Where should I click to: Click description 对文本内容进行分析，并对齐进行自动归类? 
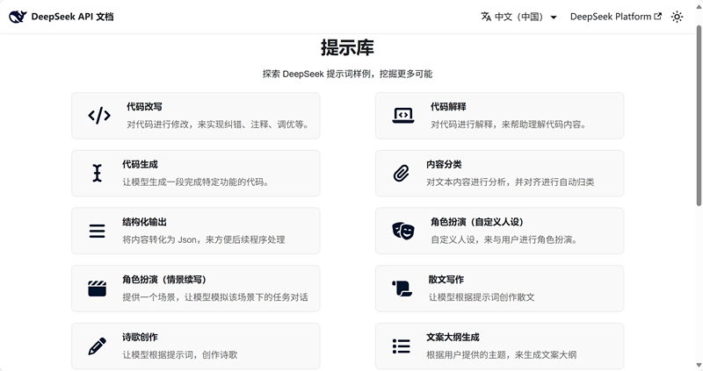[511, 182]
